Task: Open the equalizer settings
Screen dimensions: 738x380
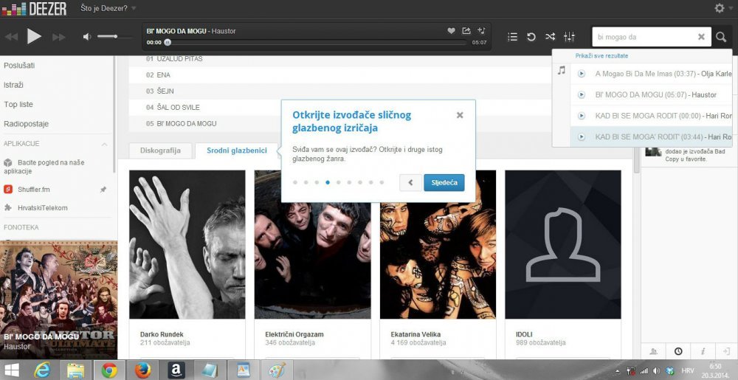Action: (x=570, y=37)
